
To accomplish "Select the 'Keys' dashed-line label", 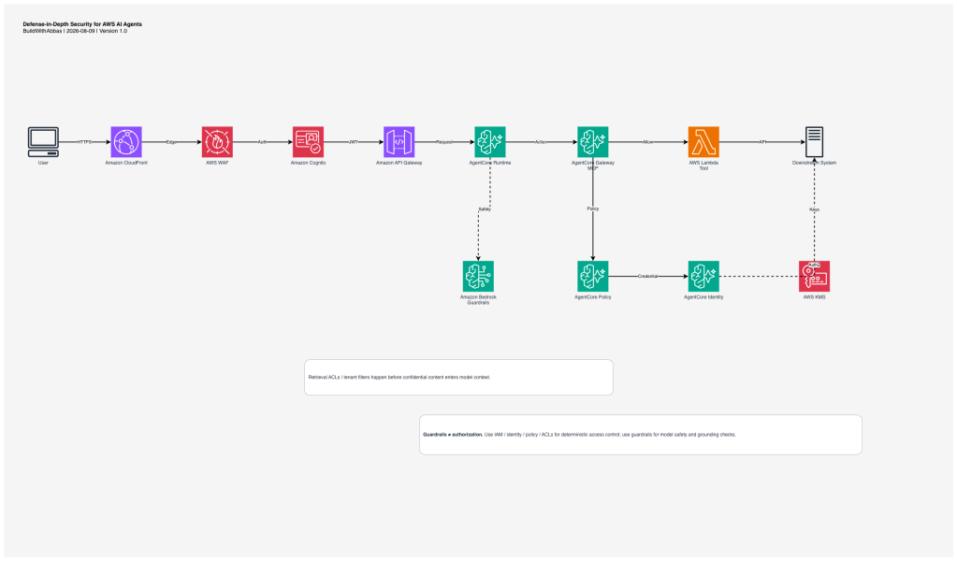I will coord(814,209).
